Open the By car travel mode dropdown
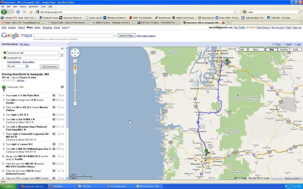Viewport: 303px width, 189px height. click(x=18, y=66)
